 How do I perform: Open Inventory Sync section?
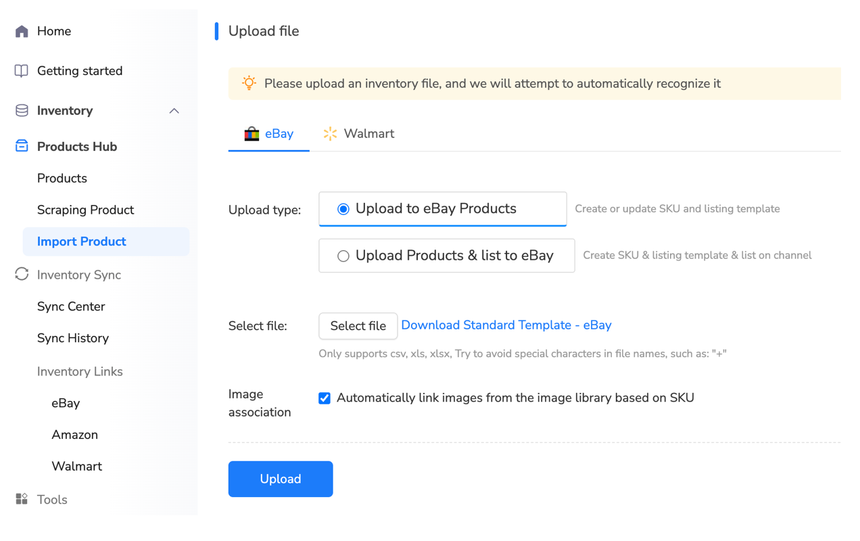[79, 275]
